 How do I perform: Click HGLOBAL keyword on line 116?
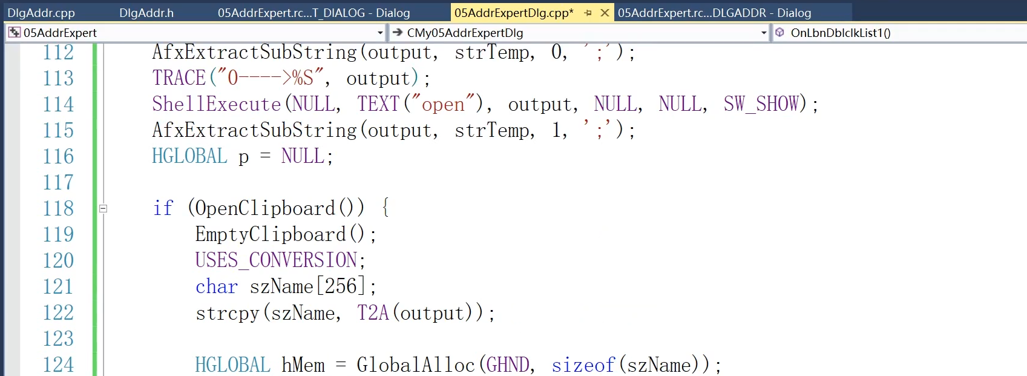pyautogui.click(x=189, y=156)
